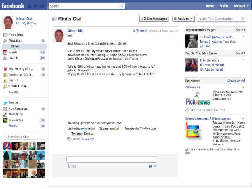Click the Brioude Internet ad image
Viewport: 252px width, 189px height.
pyautogui.click(x=193, y=130)
